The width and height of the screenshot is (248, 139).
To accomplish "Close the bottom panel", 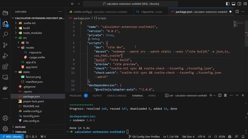I will (x=243, y=95).
